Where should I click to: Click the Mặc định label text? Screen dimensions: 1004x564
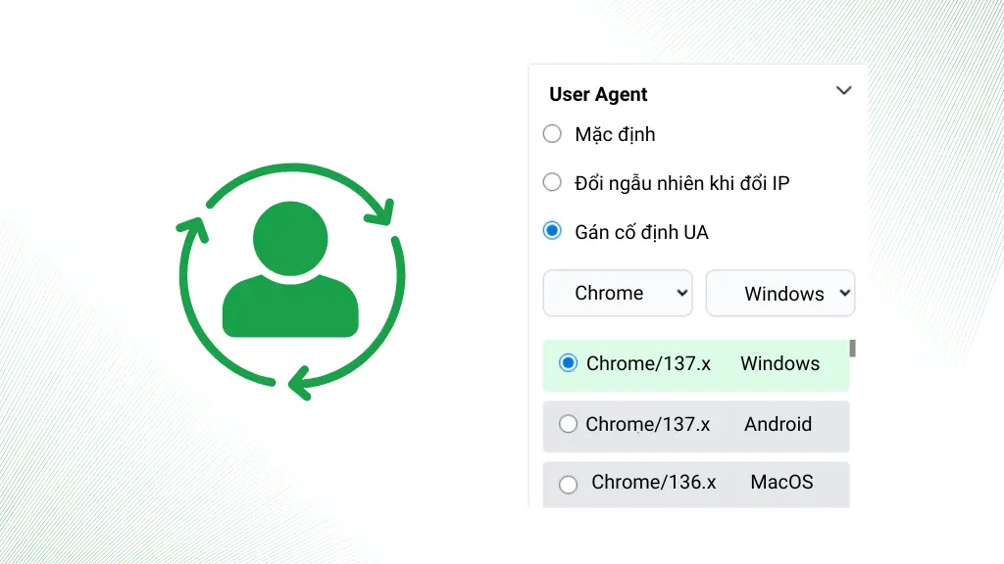[615, 134]
